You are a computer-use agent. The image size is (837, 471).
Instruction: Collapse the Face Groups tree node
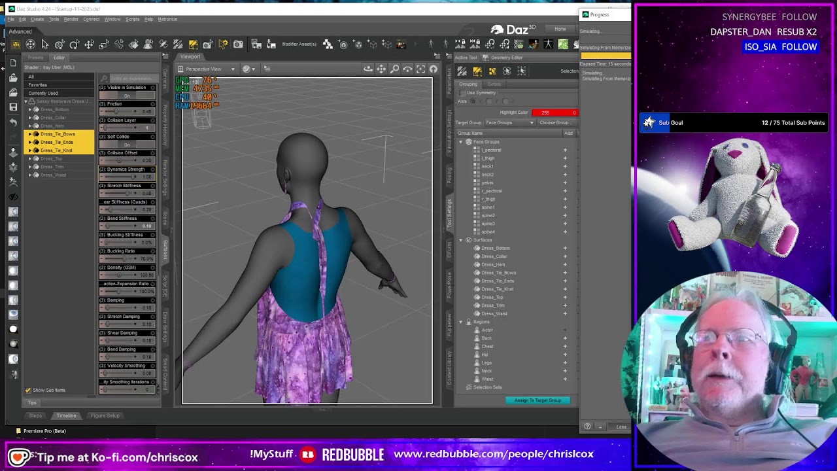pos(460,142)
